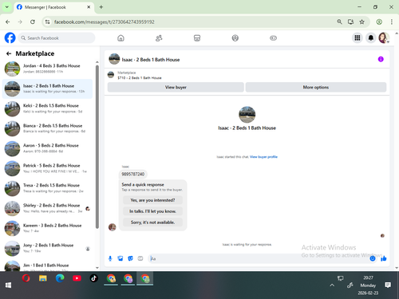The width and height of the screenshot is (399, 299).
Task: Click the Search Facebook field
Action: pos(57,38)
